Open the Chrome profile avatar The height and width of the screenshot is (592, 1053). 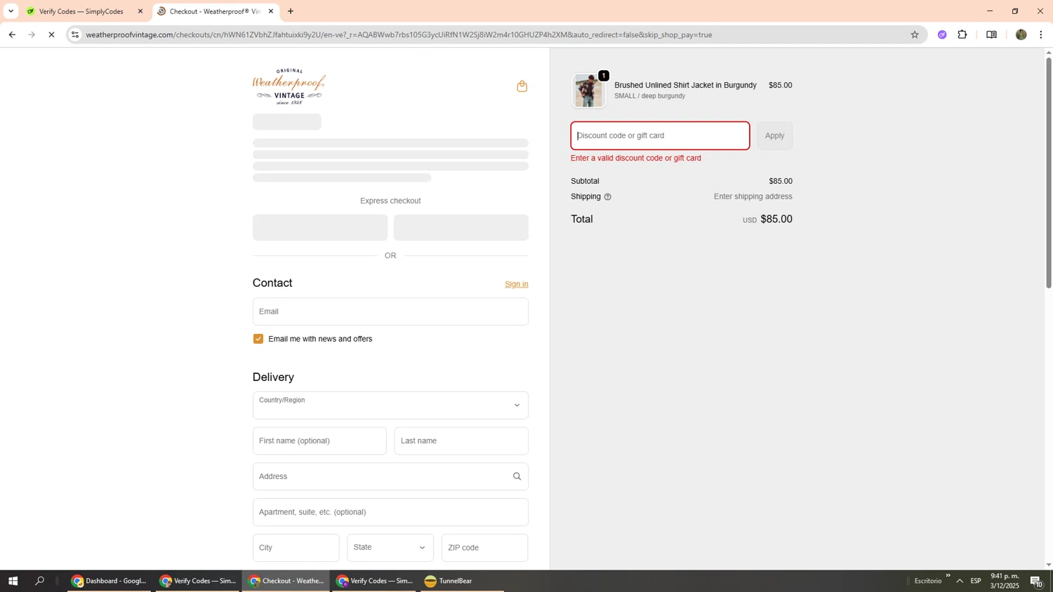(x=1021, y=34)
